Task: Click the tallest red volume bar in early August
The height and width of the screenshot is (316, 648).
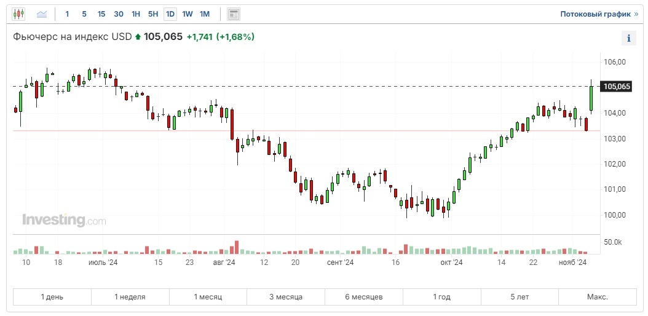Action: tap(237, 247)
